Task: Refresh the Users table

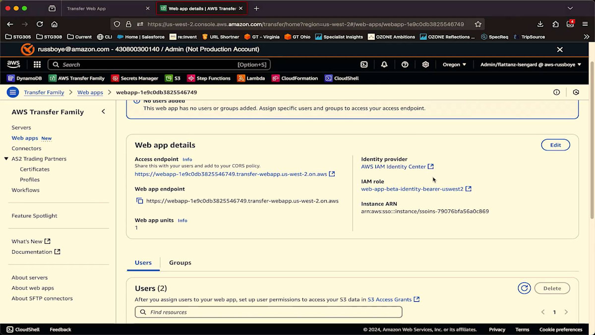Action: pos(524,288)
